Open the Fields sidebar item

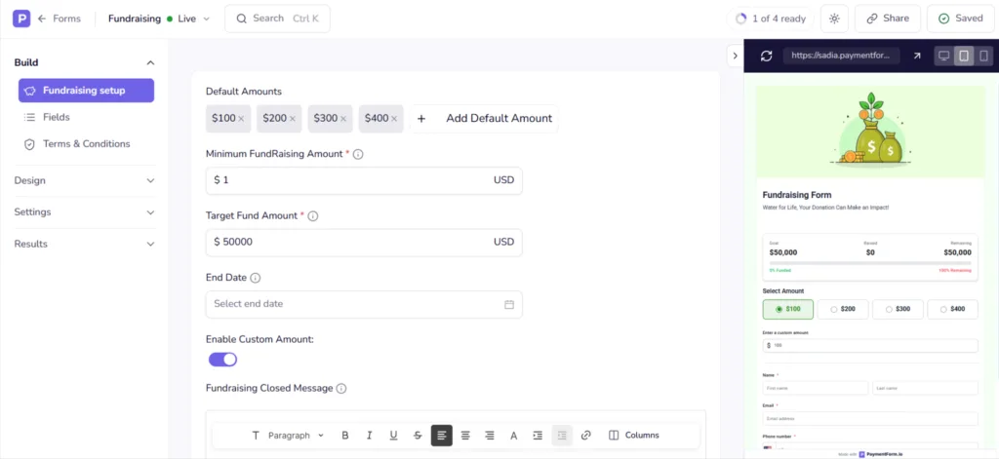coord(86,117)
